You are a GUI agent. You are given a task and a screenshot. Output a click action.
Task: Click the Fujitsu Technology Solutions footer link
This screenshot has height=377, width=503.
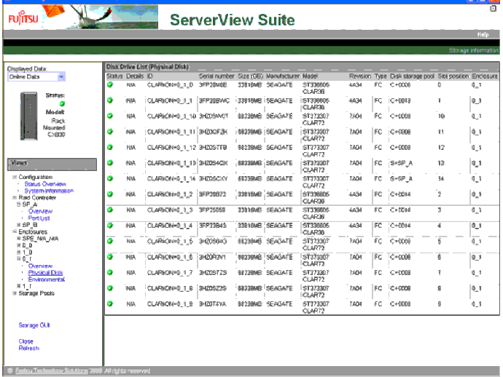pyautogui.click(x=51, y=371)
